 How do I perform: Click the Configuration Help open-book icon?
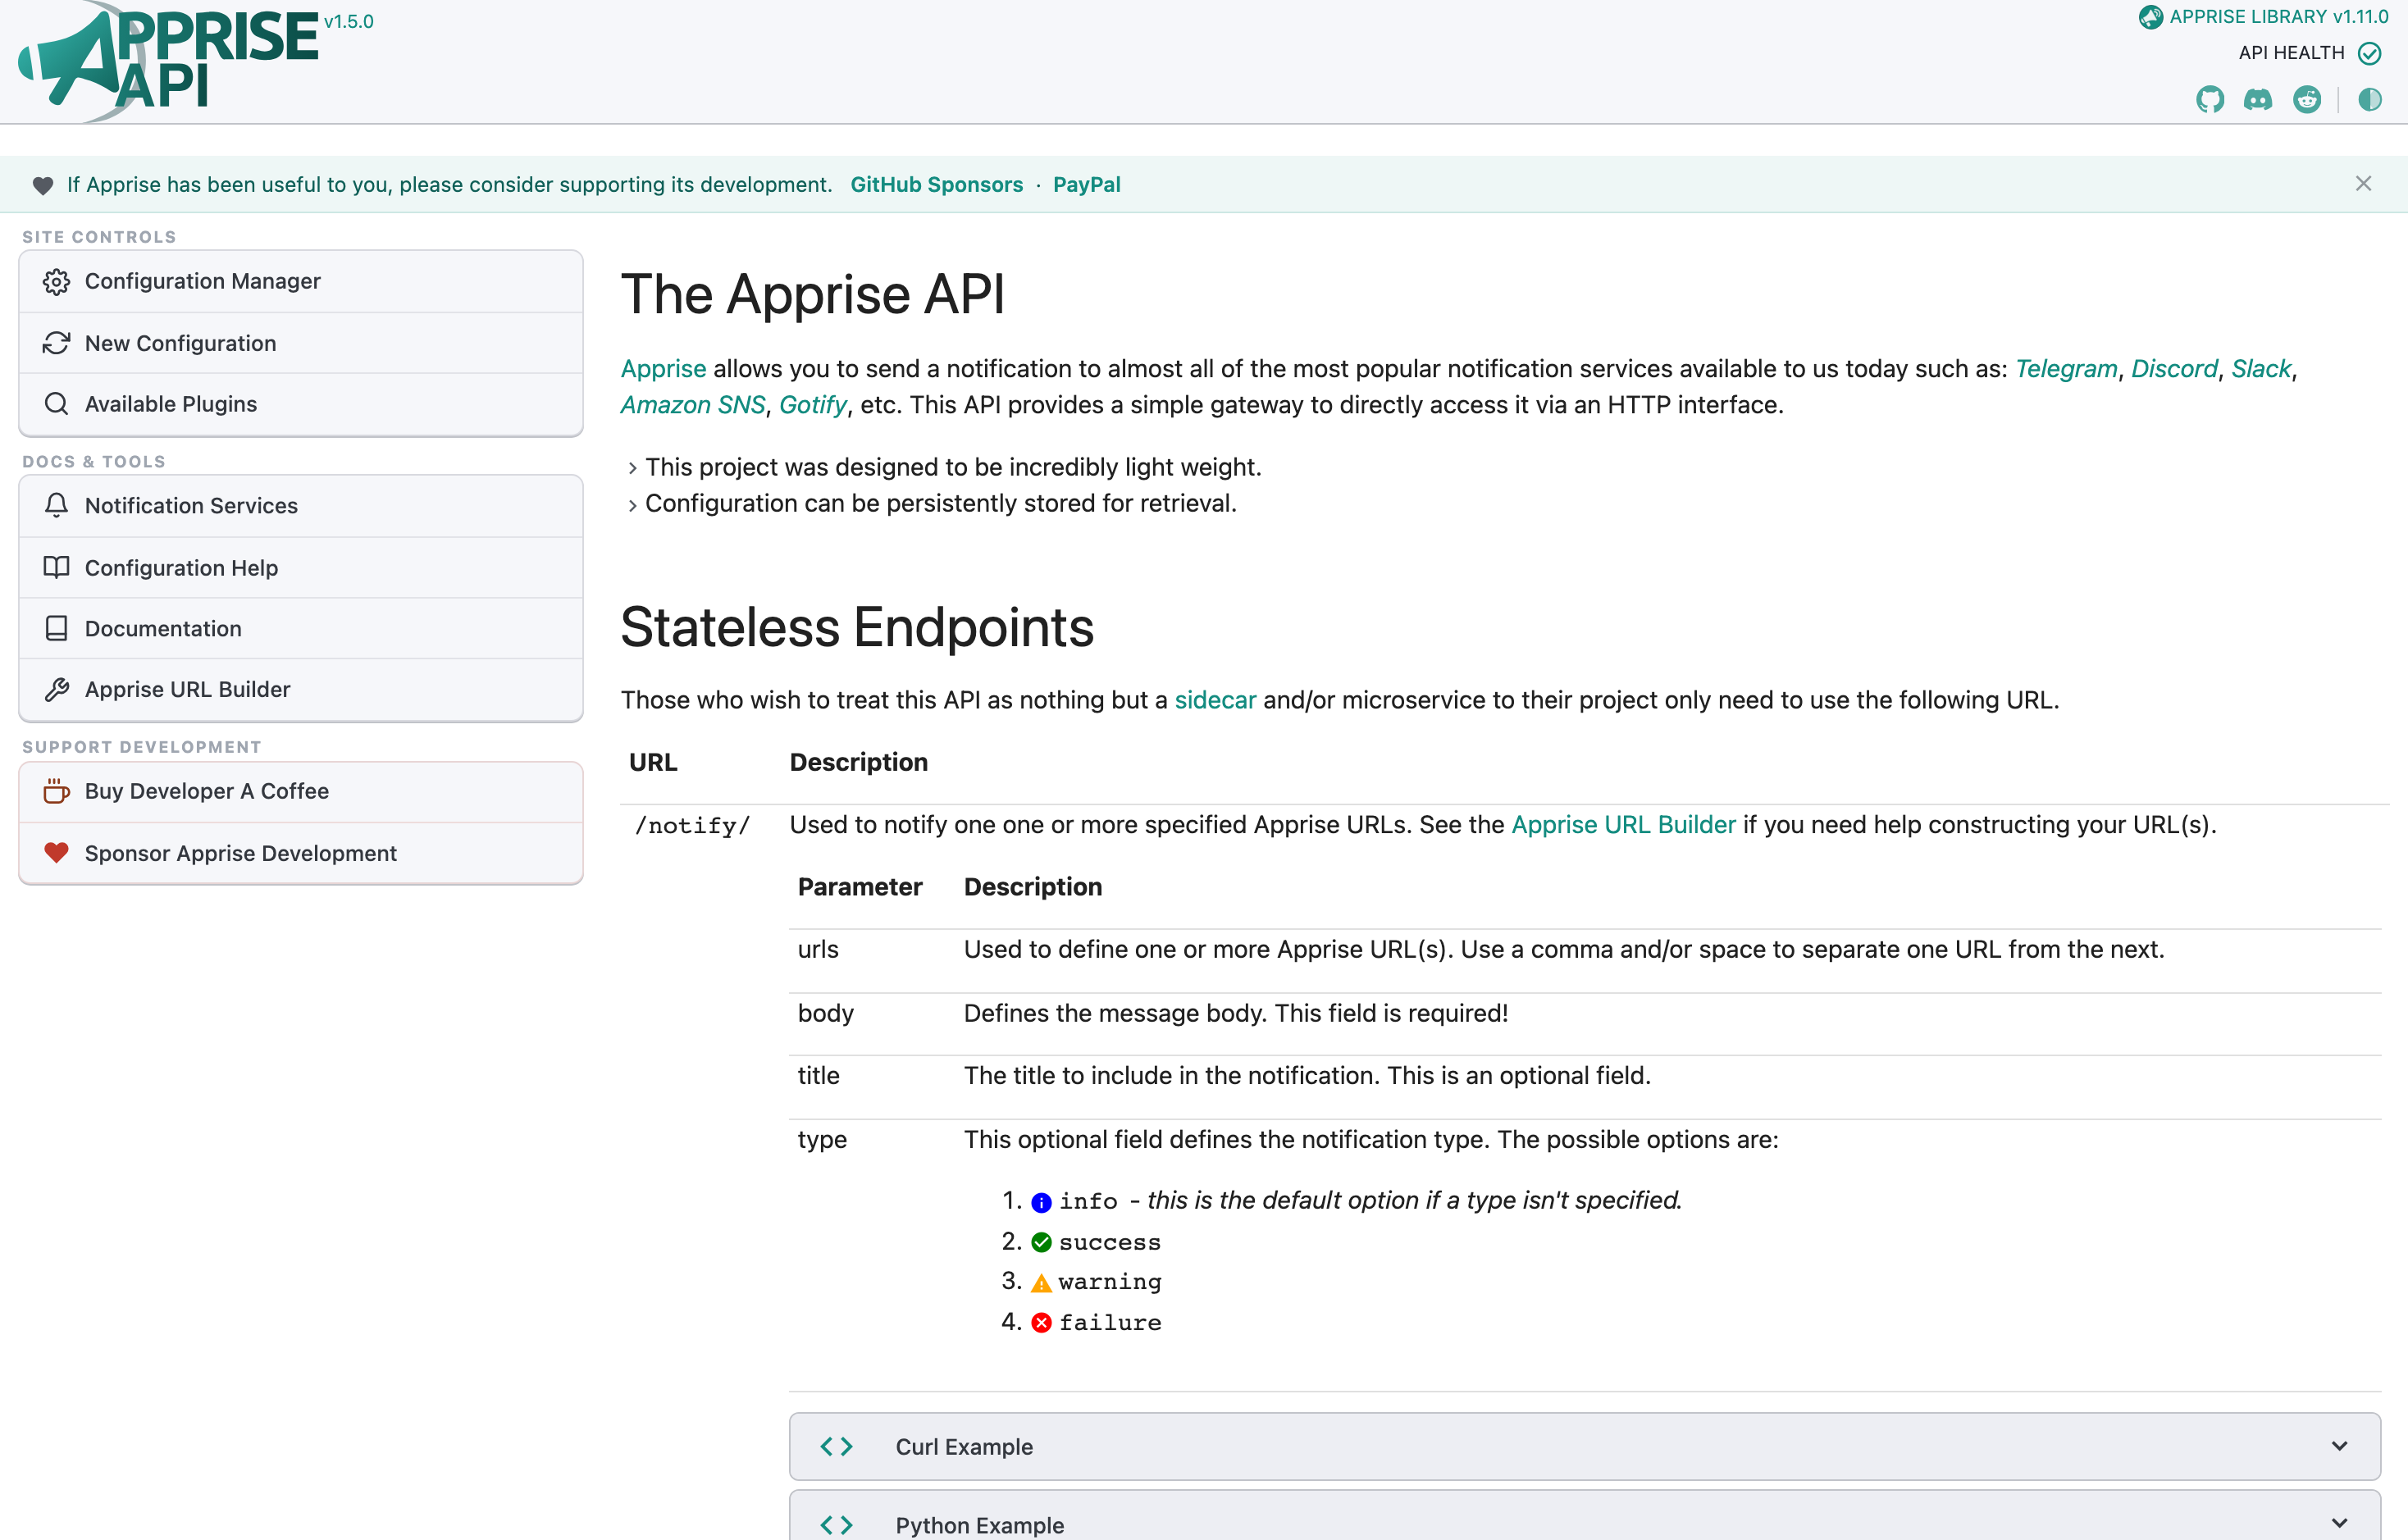[x=56, y=568]
